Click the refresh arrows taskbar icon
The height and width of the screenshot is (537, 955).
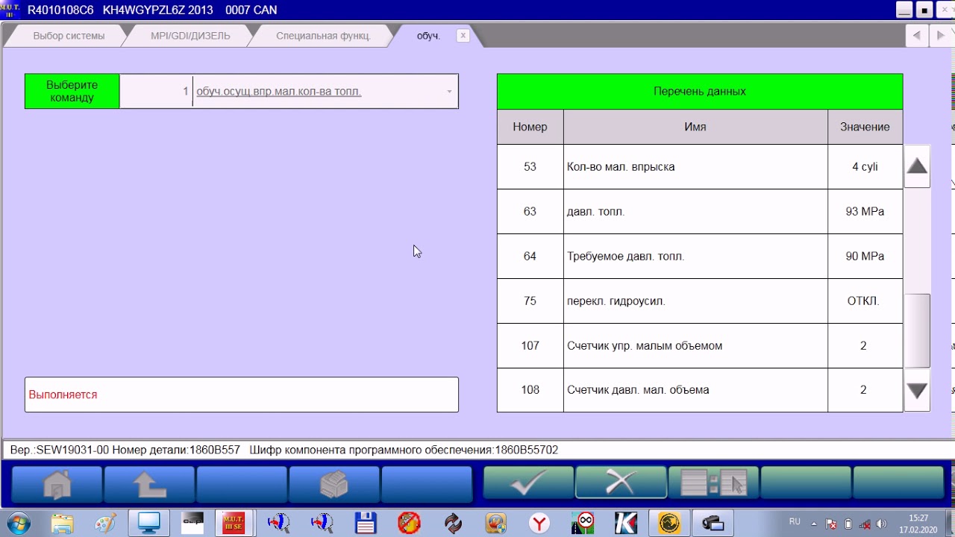(x=453, y=523)
